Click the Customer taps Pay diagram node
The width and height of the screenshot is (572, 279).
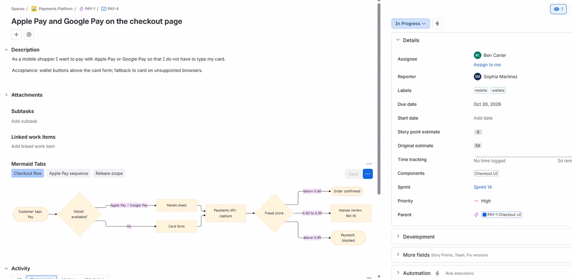pyautogui.click(x=30, y=214)
